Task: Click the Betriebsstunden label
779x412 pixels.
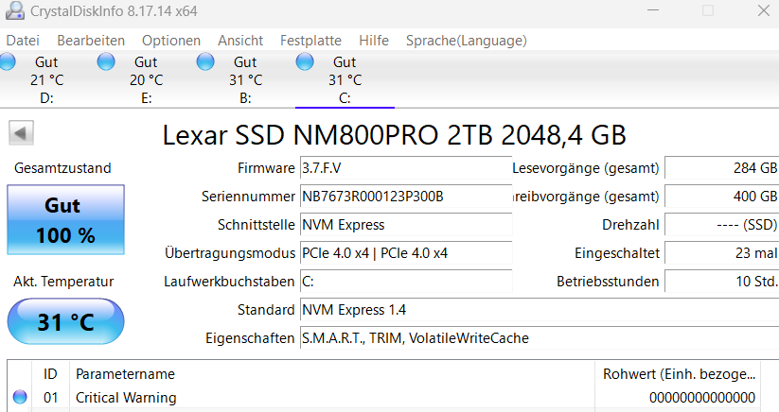Action: click(608, 281)
